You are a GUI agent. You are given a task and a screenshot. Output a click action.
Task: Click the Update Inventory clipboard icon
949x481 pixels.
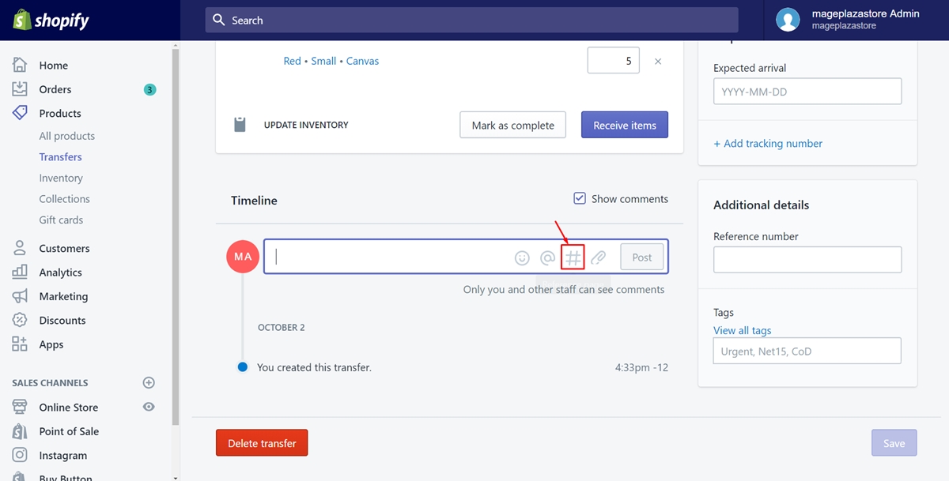(240, 125)
